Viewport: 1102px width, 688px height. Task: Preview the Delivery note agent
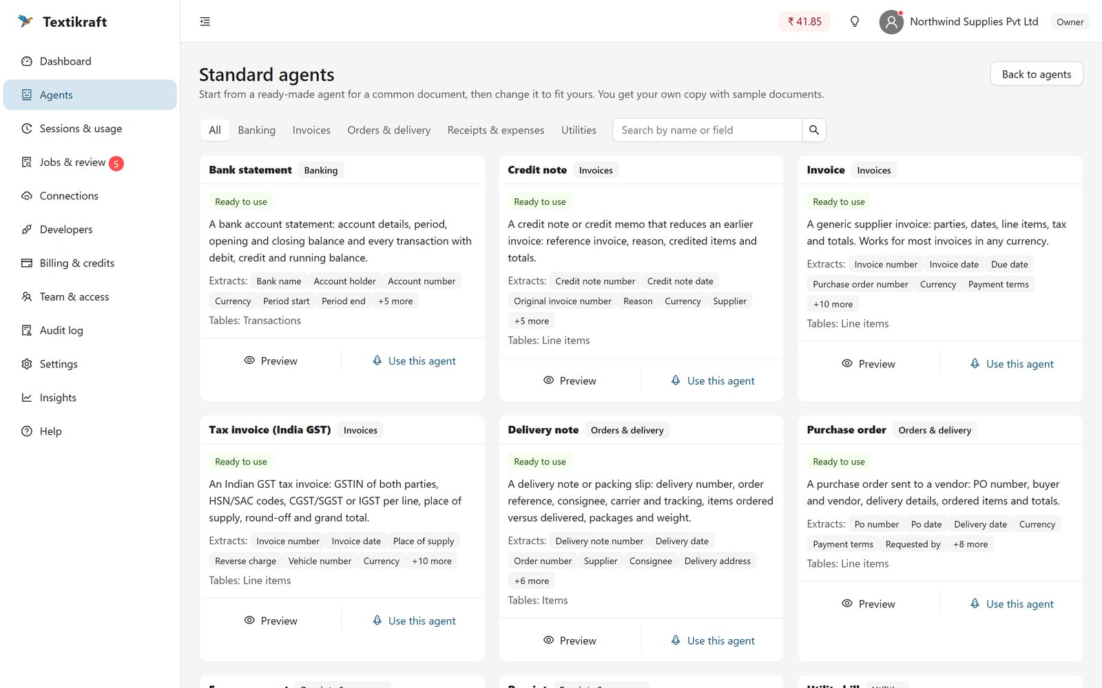(570, 641)
